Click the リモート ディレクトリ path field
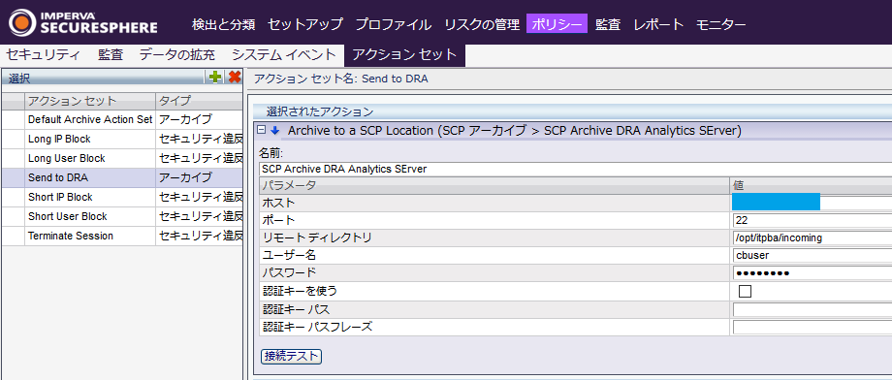The image size is (892, 380). click(x=812, y=237)
